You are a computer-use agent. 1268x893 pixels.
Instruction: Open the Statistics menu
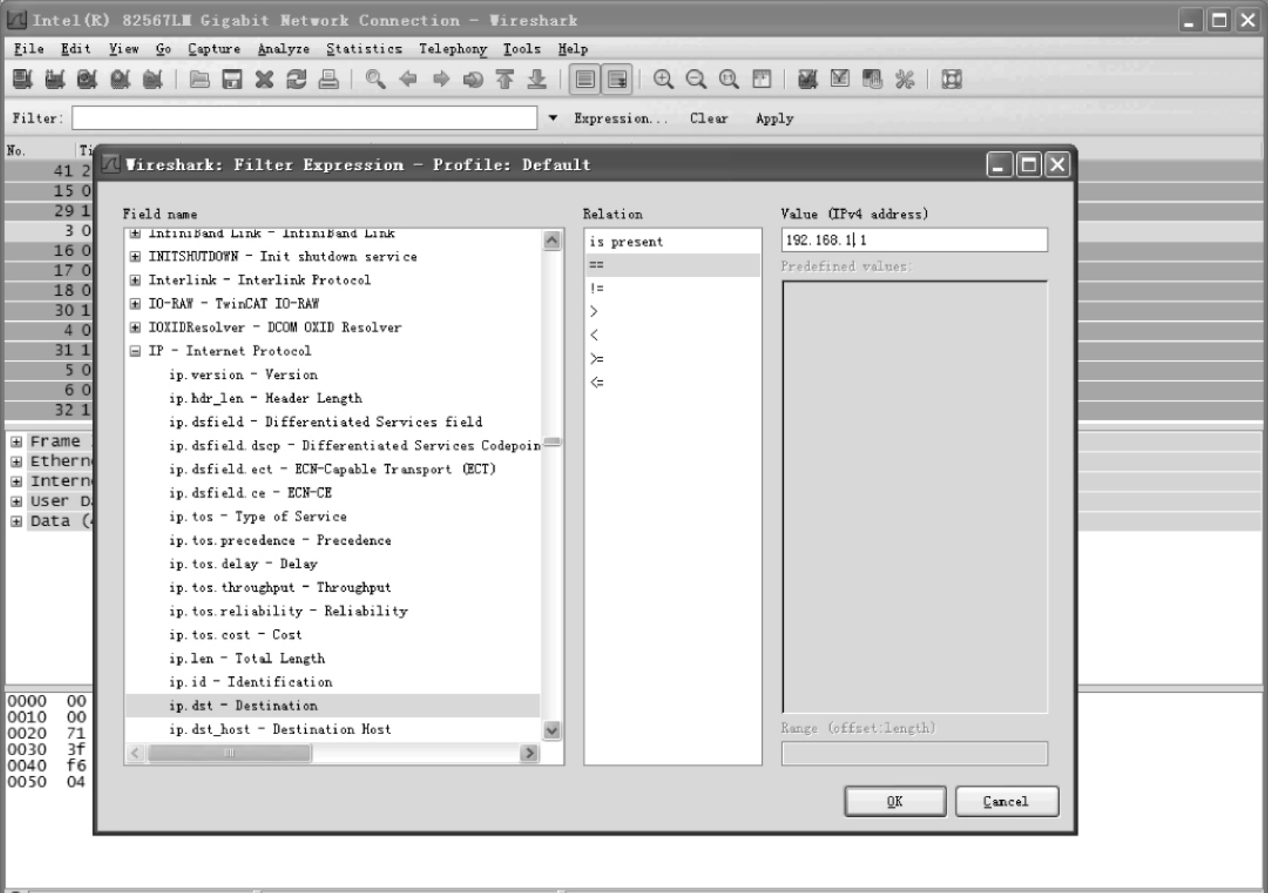[x=364, y=49]
